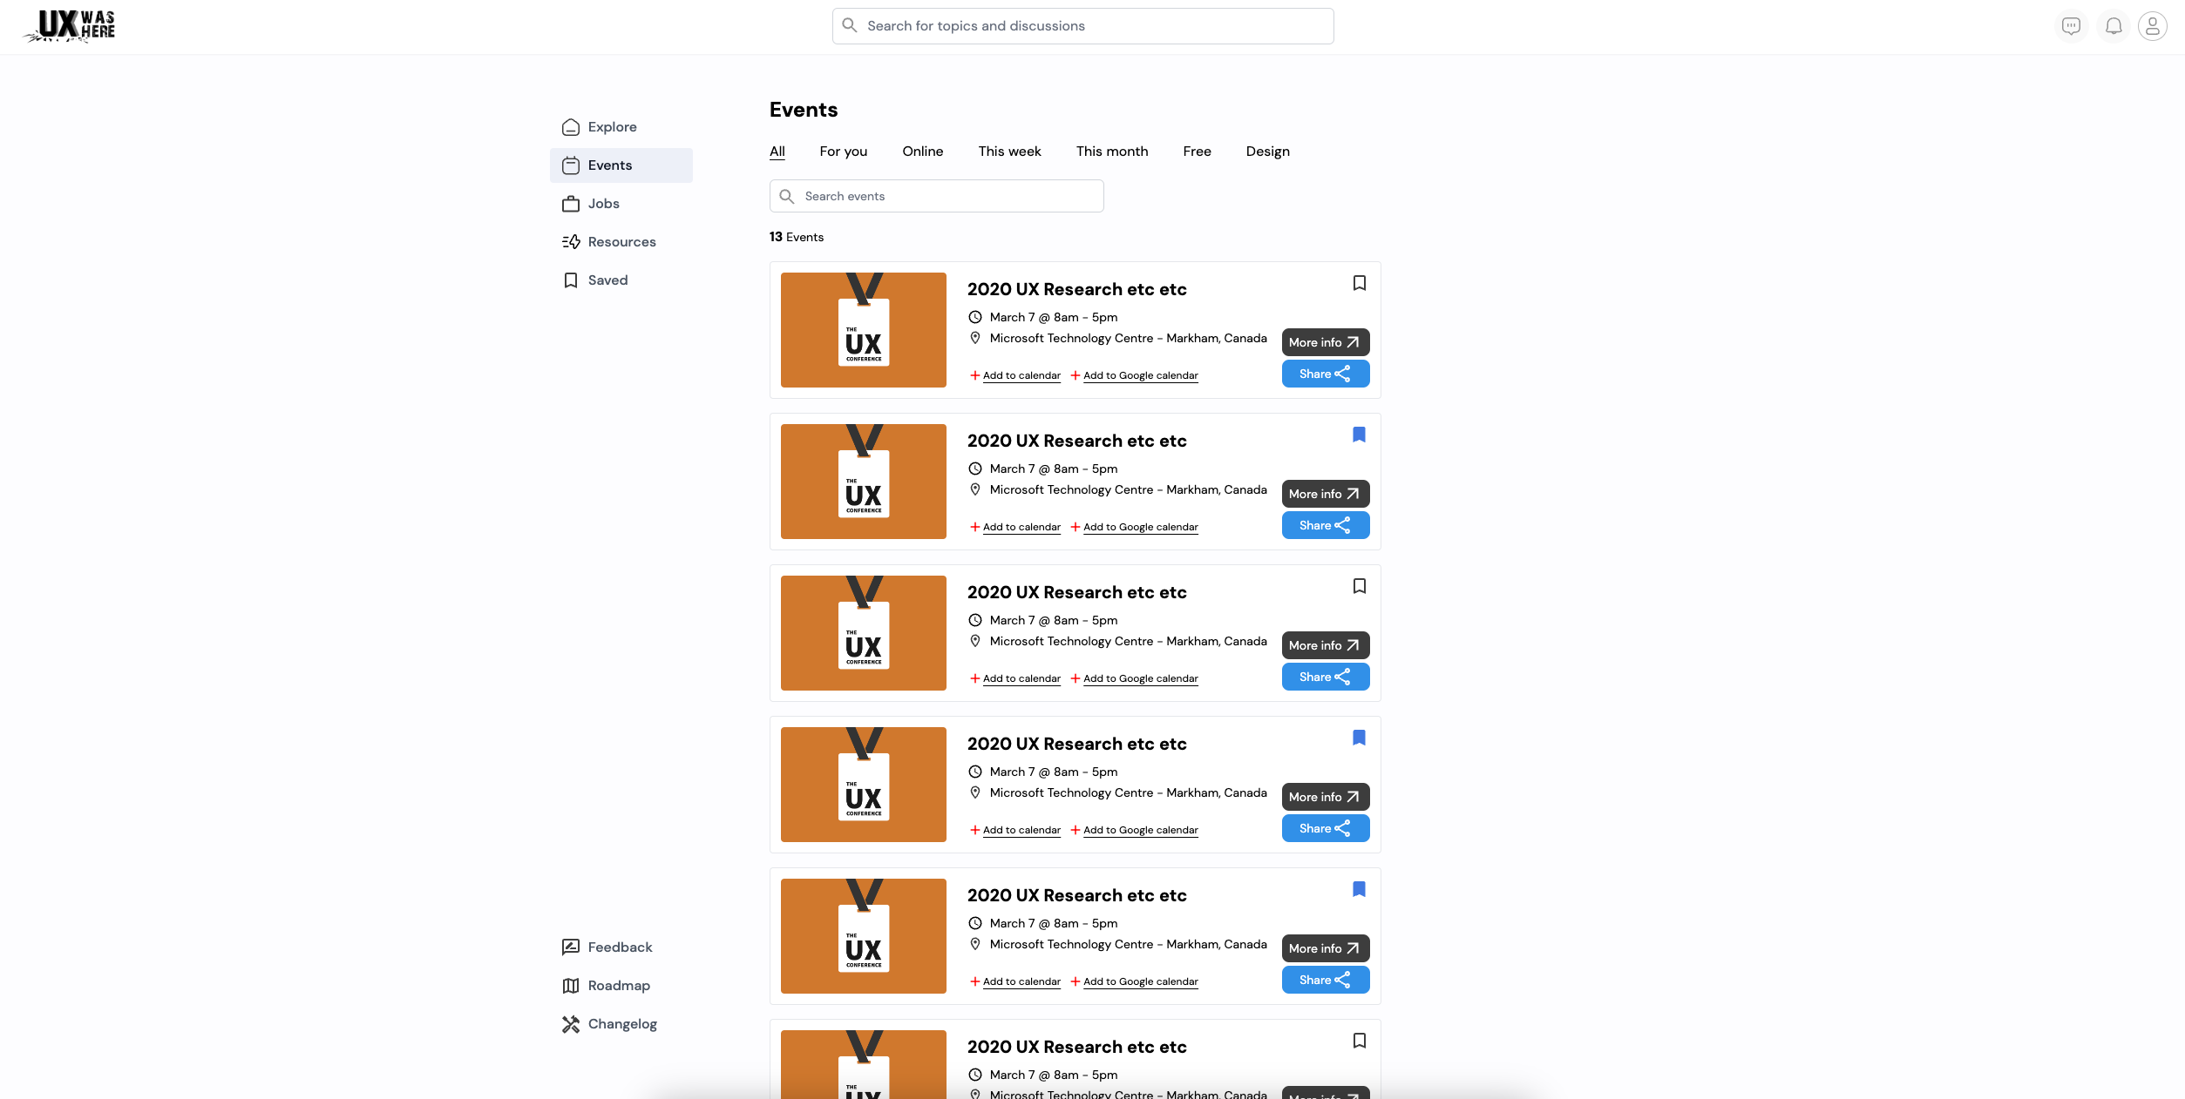This screenshot has width=2185, height=1099.
Task: Click More info on the fourth event
Action: pyautogui.click(x=1326, y=797)
